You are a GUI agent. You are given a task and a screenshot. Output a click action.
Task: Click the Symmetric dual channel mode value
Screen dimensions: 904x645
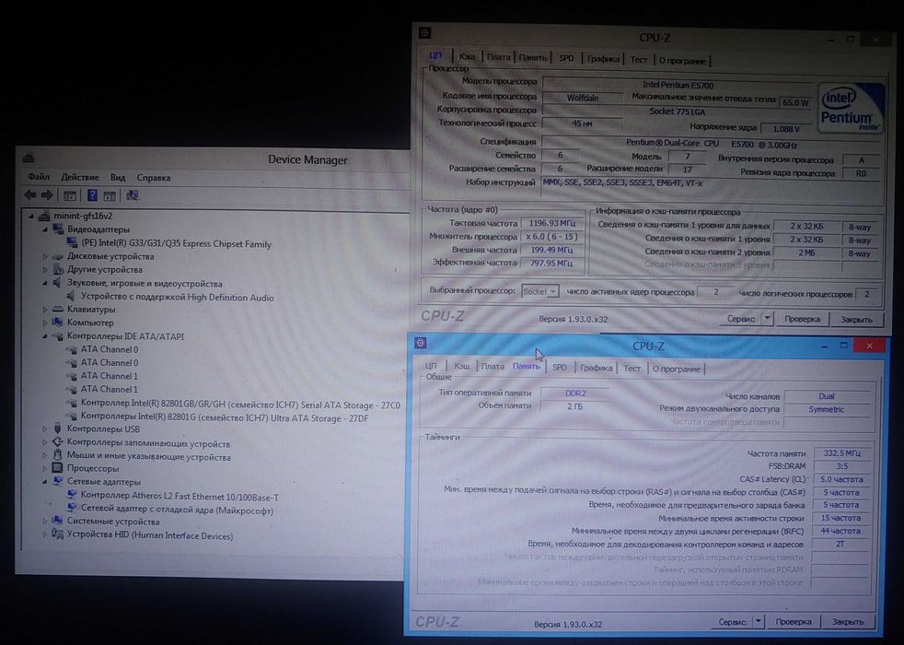pyautogui.click(x=826, y=409)
